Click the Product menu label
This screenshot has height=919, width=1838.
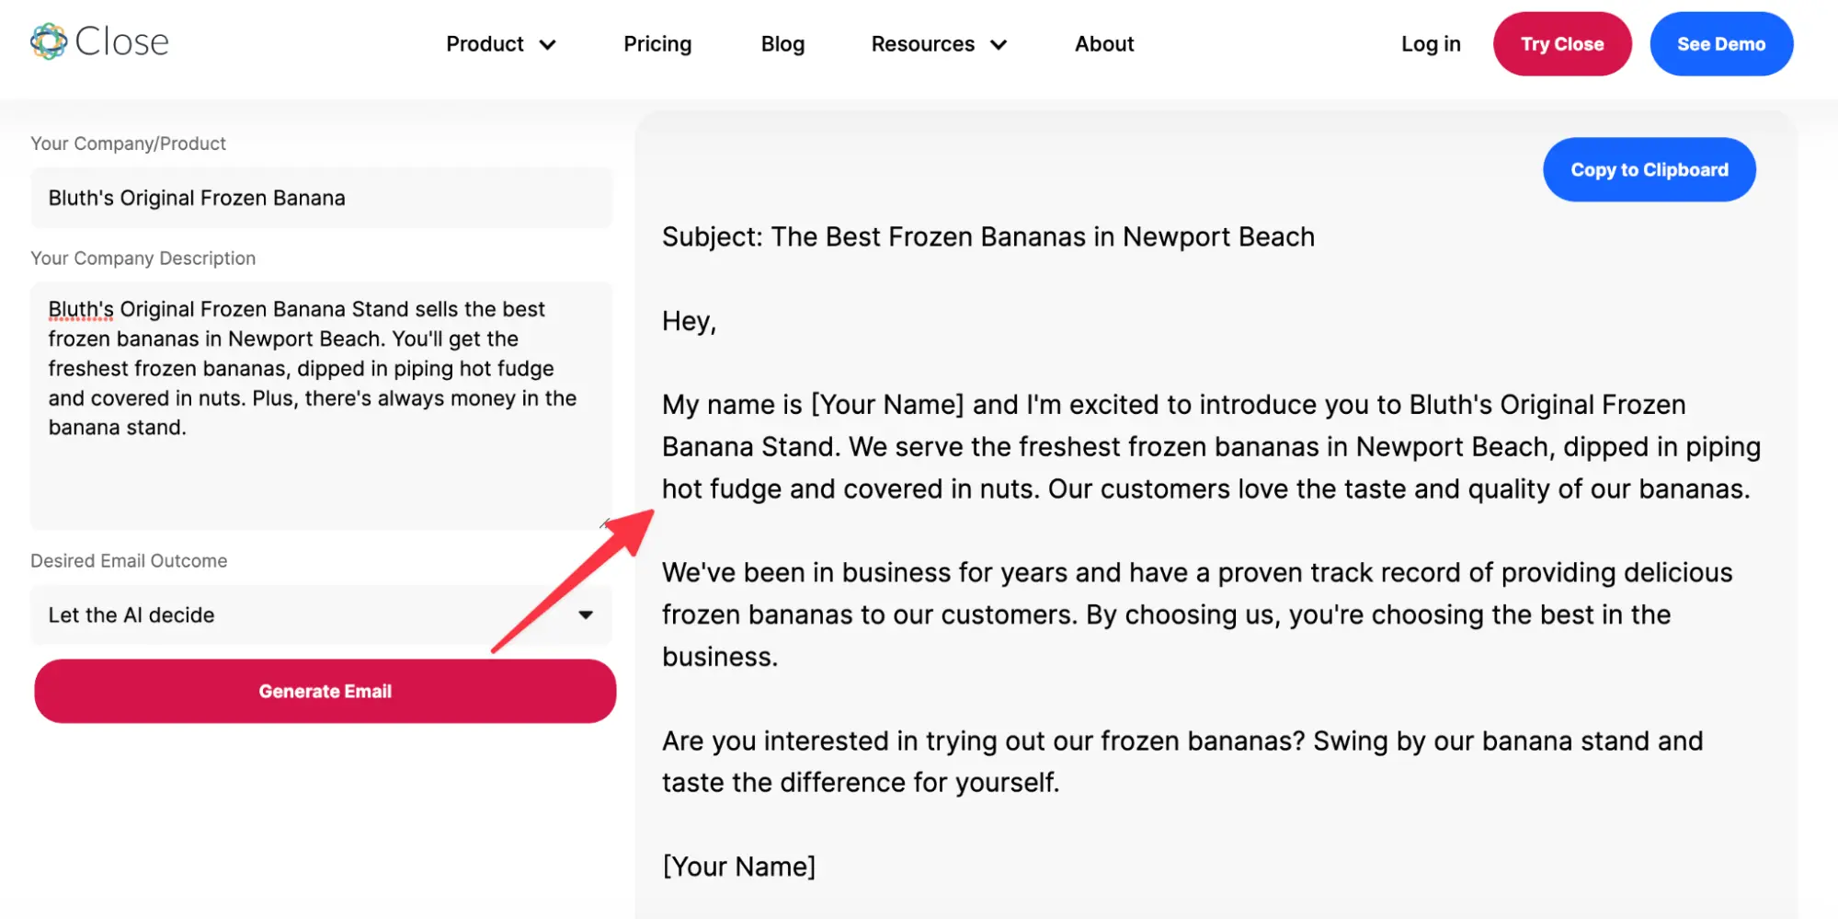(x=485, y=44)
